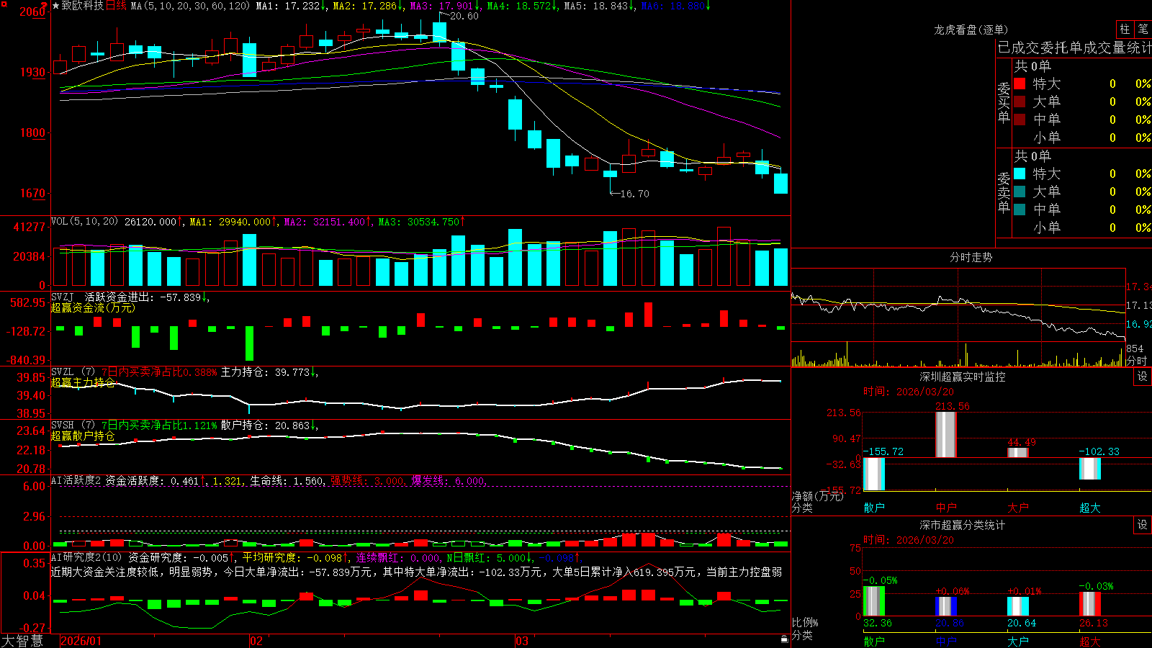
Task: Click the 20.60 high price marker
Action: (464, 16)
